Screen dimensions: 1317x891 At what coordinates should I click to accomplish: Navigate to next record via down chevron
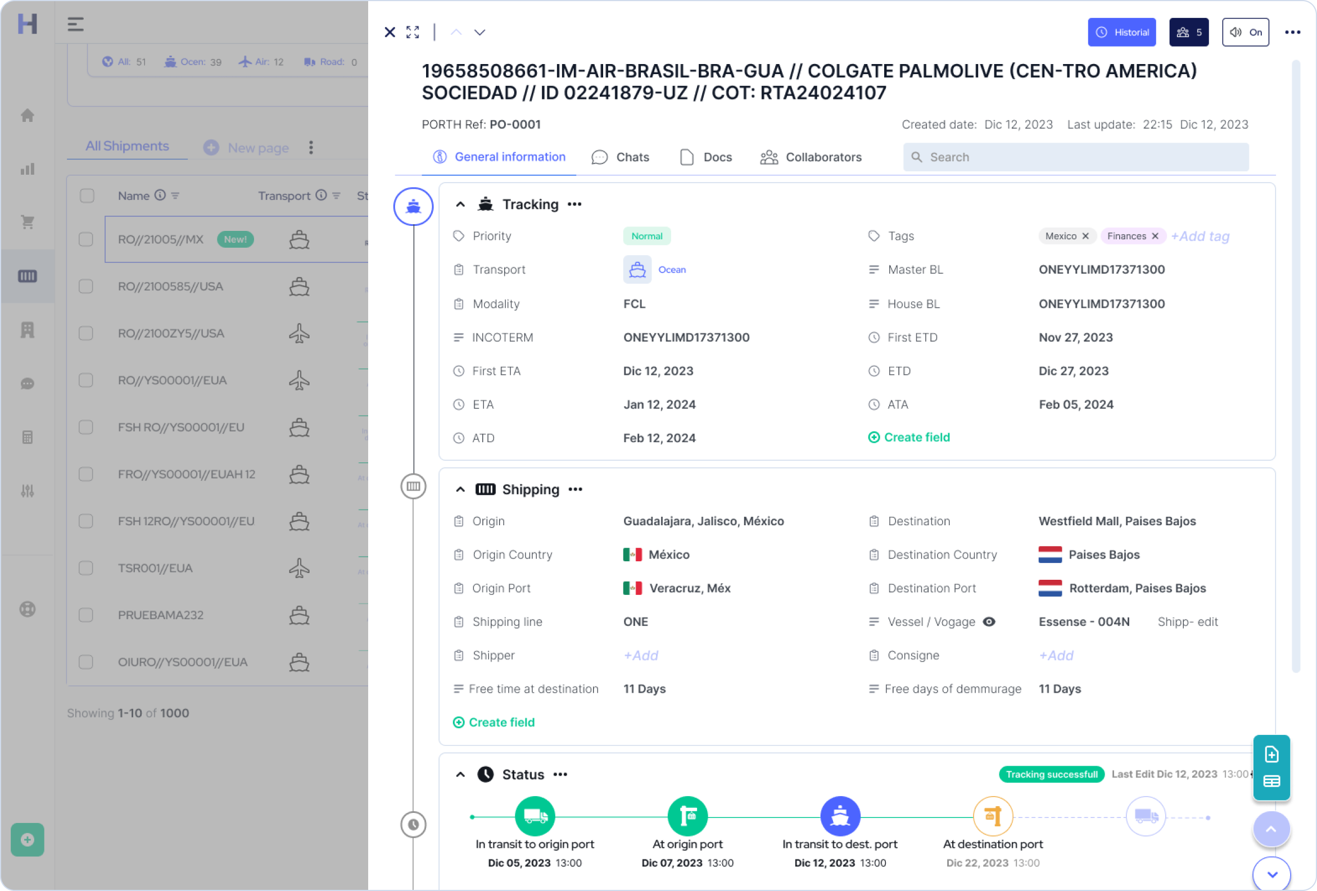(x=479, y=32)
